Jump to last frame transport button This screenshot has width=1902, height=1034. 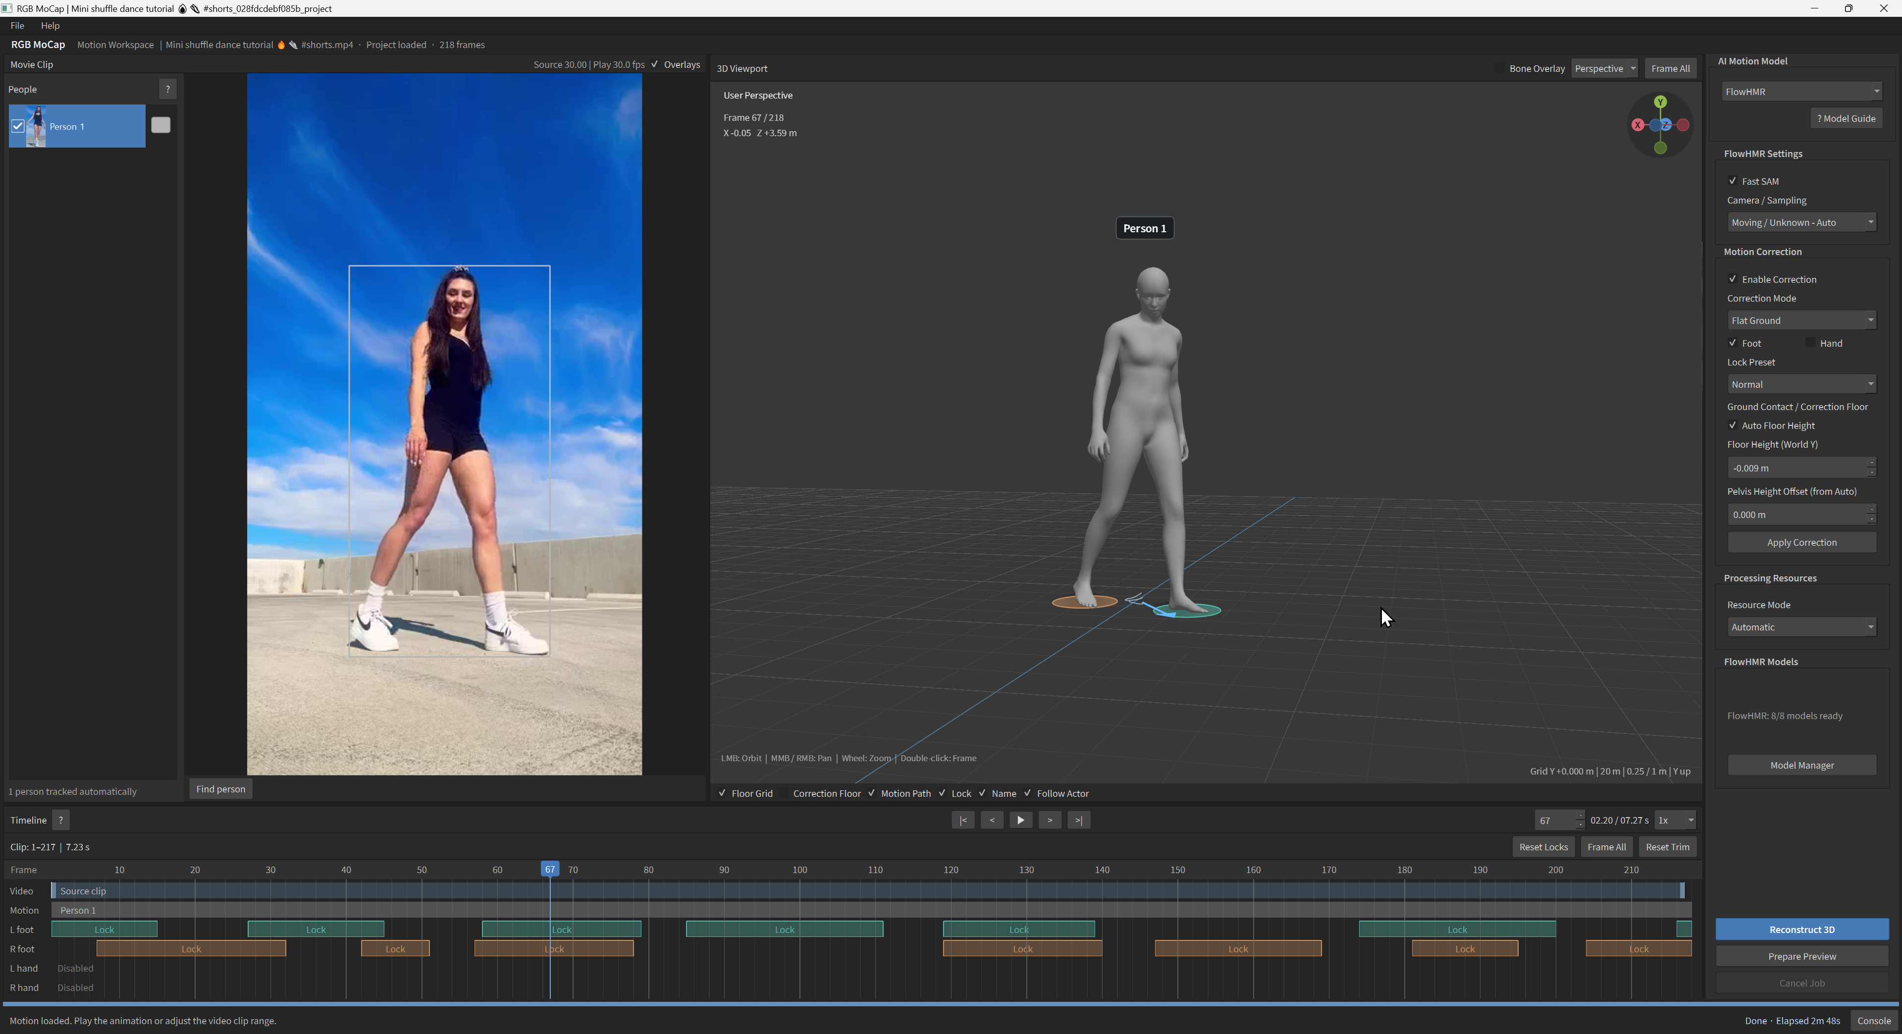(x=1079, y=820)
